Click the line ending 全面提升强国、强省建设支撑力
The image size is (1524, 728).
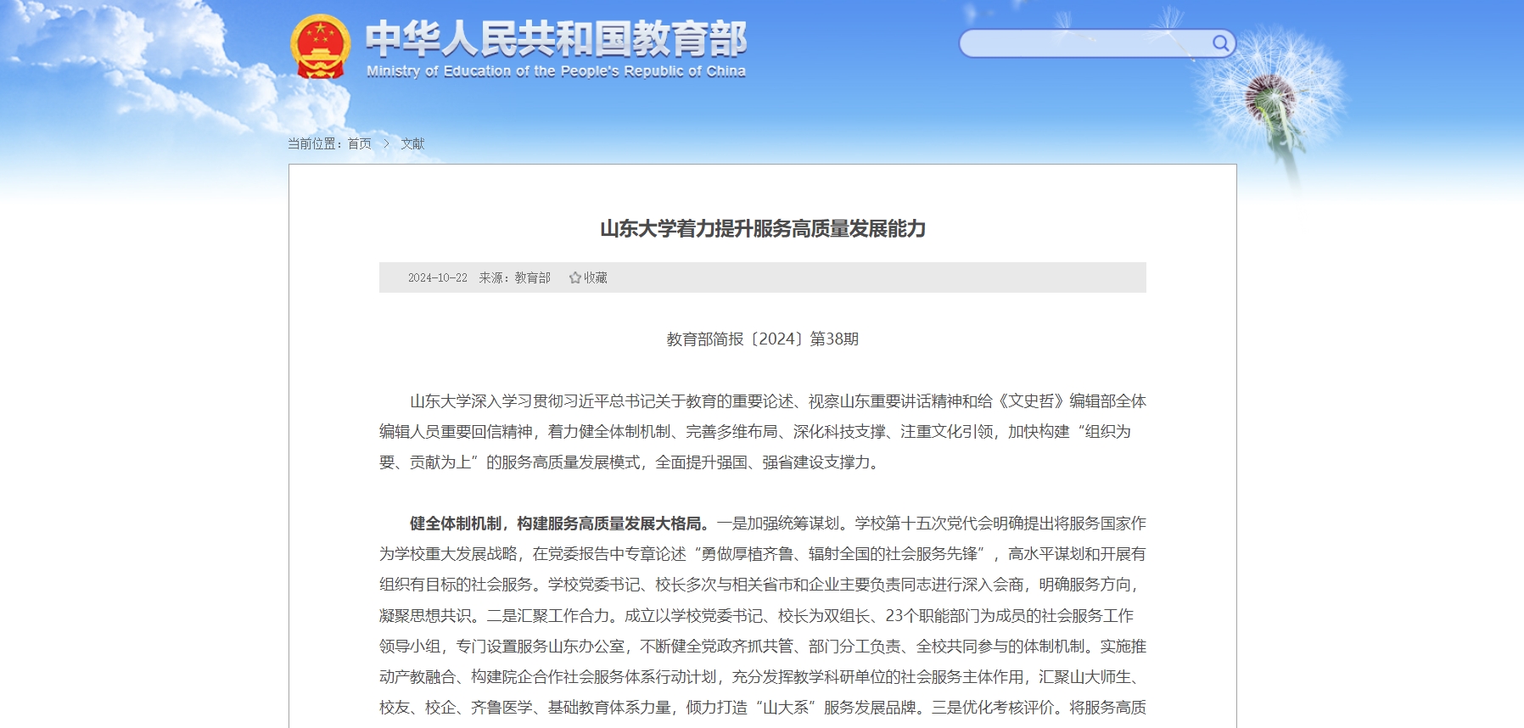coord(631,462)
